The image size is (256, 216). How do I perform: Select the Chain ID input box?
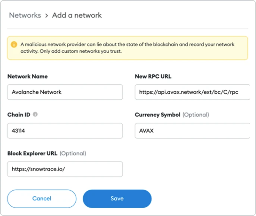coord(65,130)
